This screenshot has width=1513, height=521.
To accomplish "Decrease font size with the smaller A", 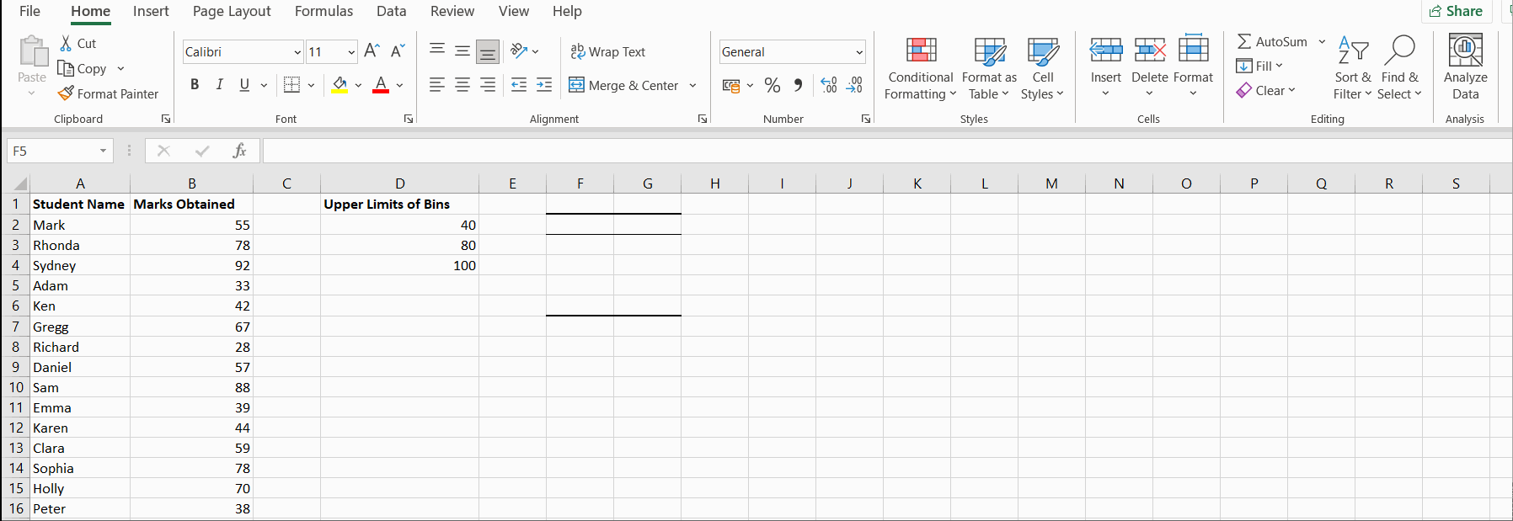I will click(398, 51).
